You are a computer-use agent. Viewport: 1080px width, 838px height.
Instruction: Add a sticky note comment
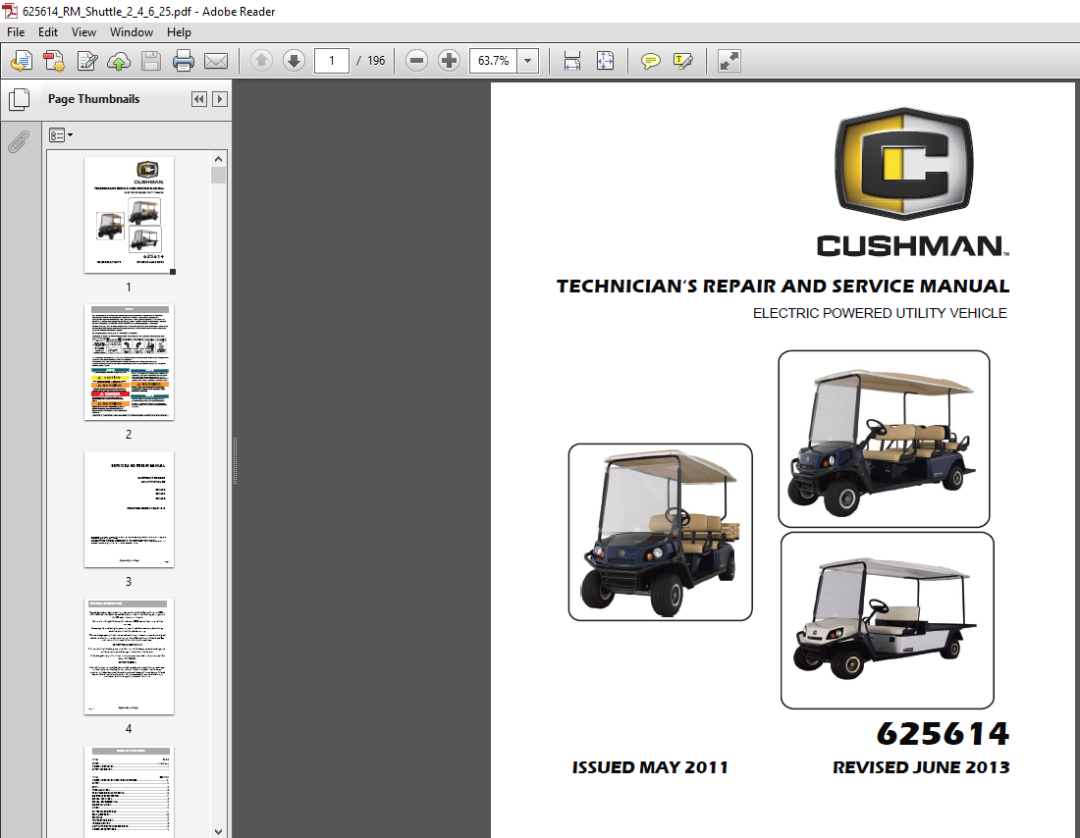650,61
